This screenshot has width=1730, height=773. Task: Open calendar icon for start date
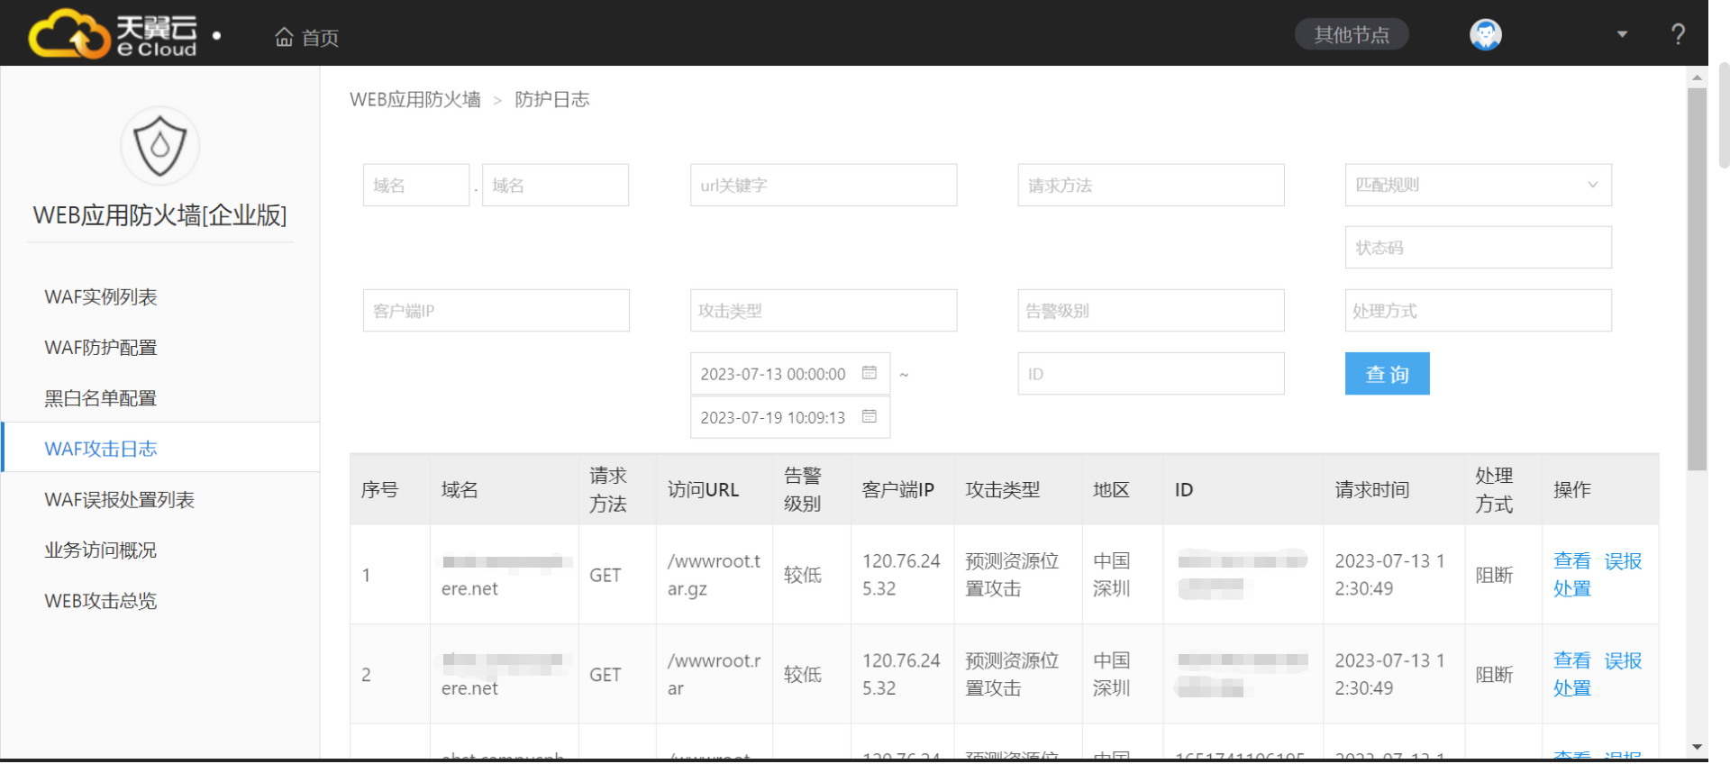coord(869,373)
